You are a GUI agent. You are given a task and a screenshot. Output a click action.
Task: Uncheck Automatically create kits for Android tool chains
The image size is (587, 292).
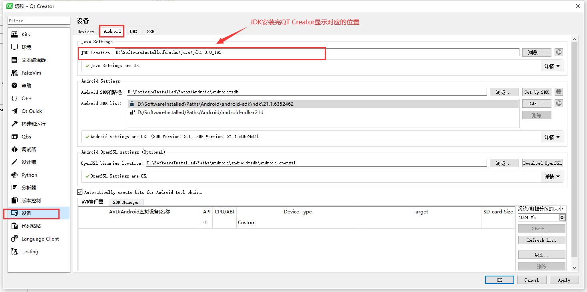click(80, 192)
